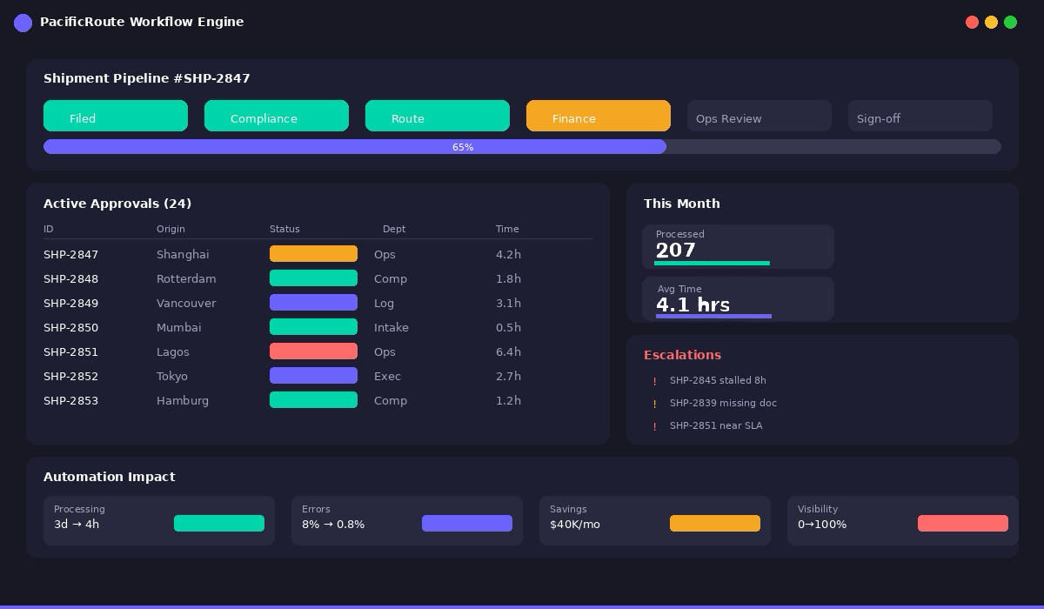Click the green status badge for Mumbai
The image size is (1044, 609).
pos(313,327)
